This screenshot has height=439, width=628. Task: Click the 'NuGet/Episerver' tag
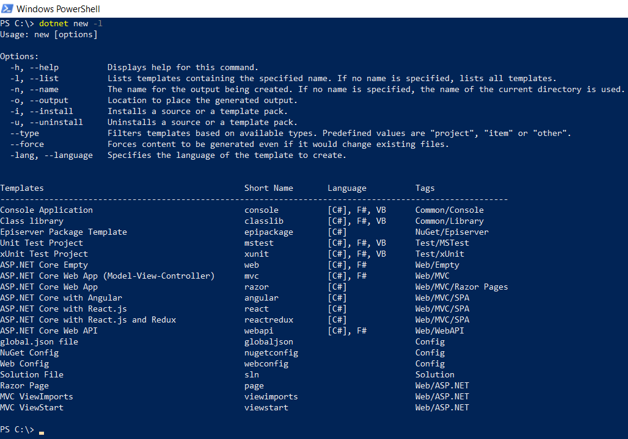click(452, 232)
